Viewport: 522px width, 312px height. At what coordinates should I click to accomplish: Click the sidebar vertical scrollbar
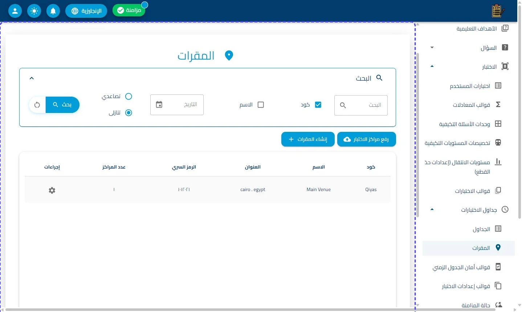417,135
